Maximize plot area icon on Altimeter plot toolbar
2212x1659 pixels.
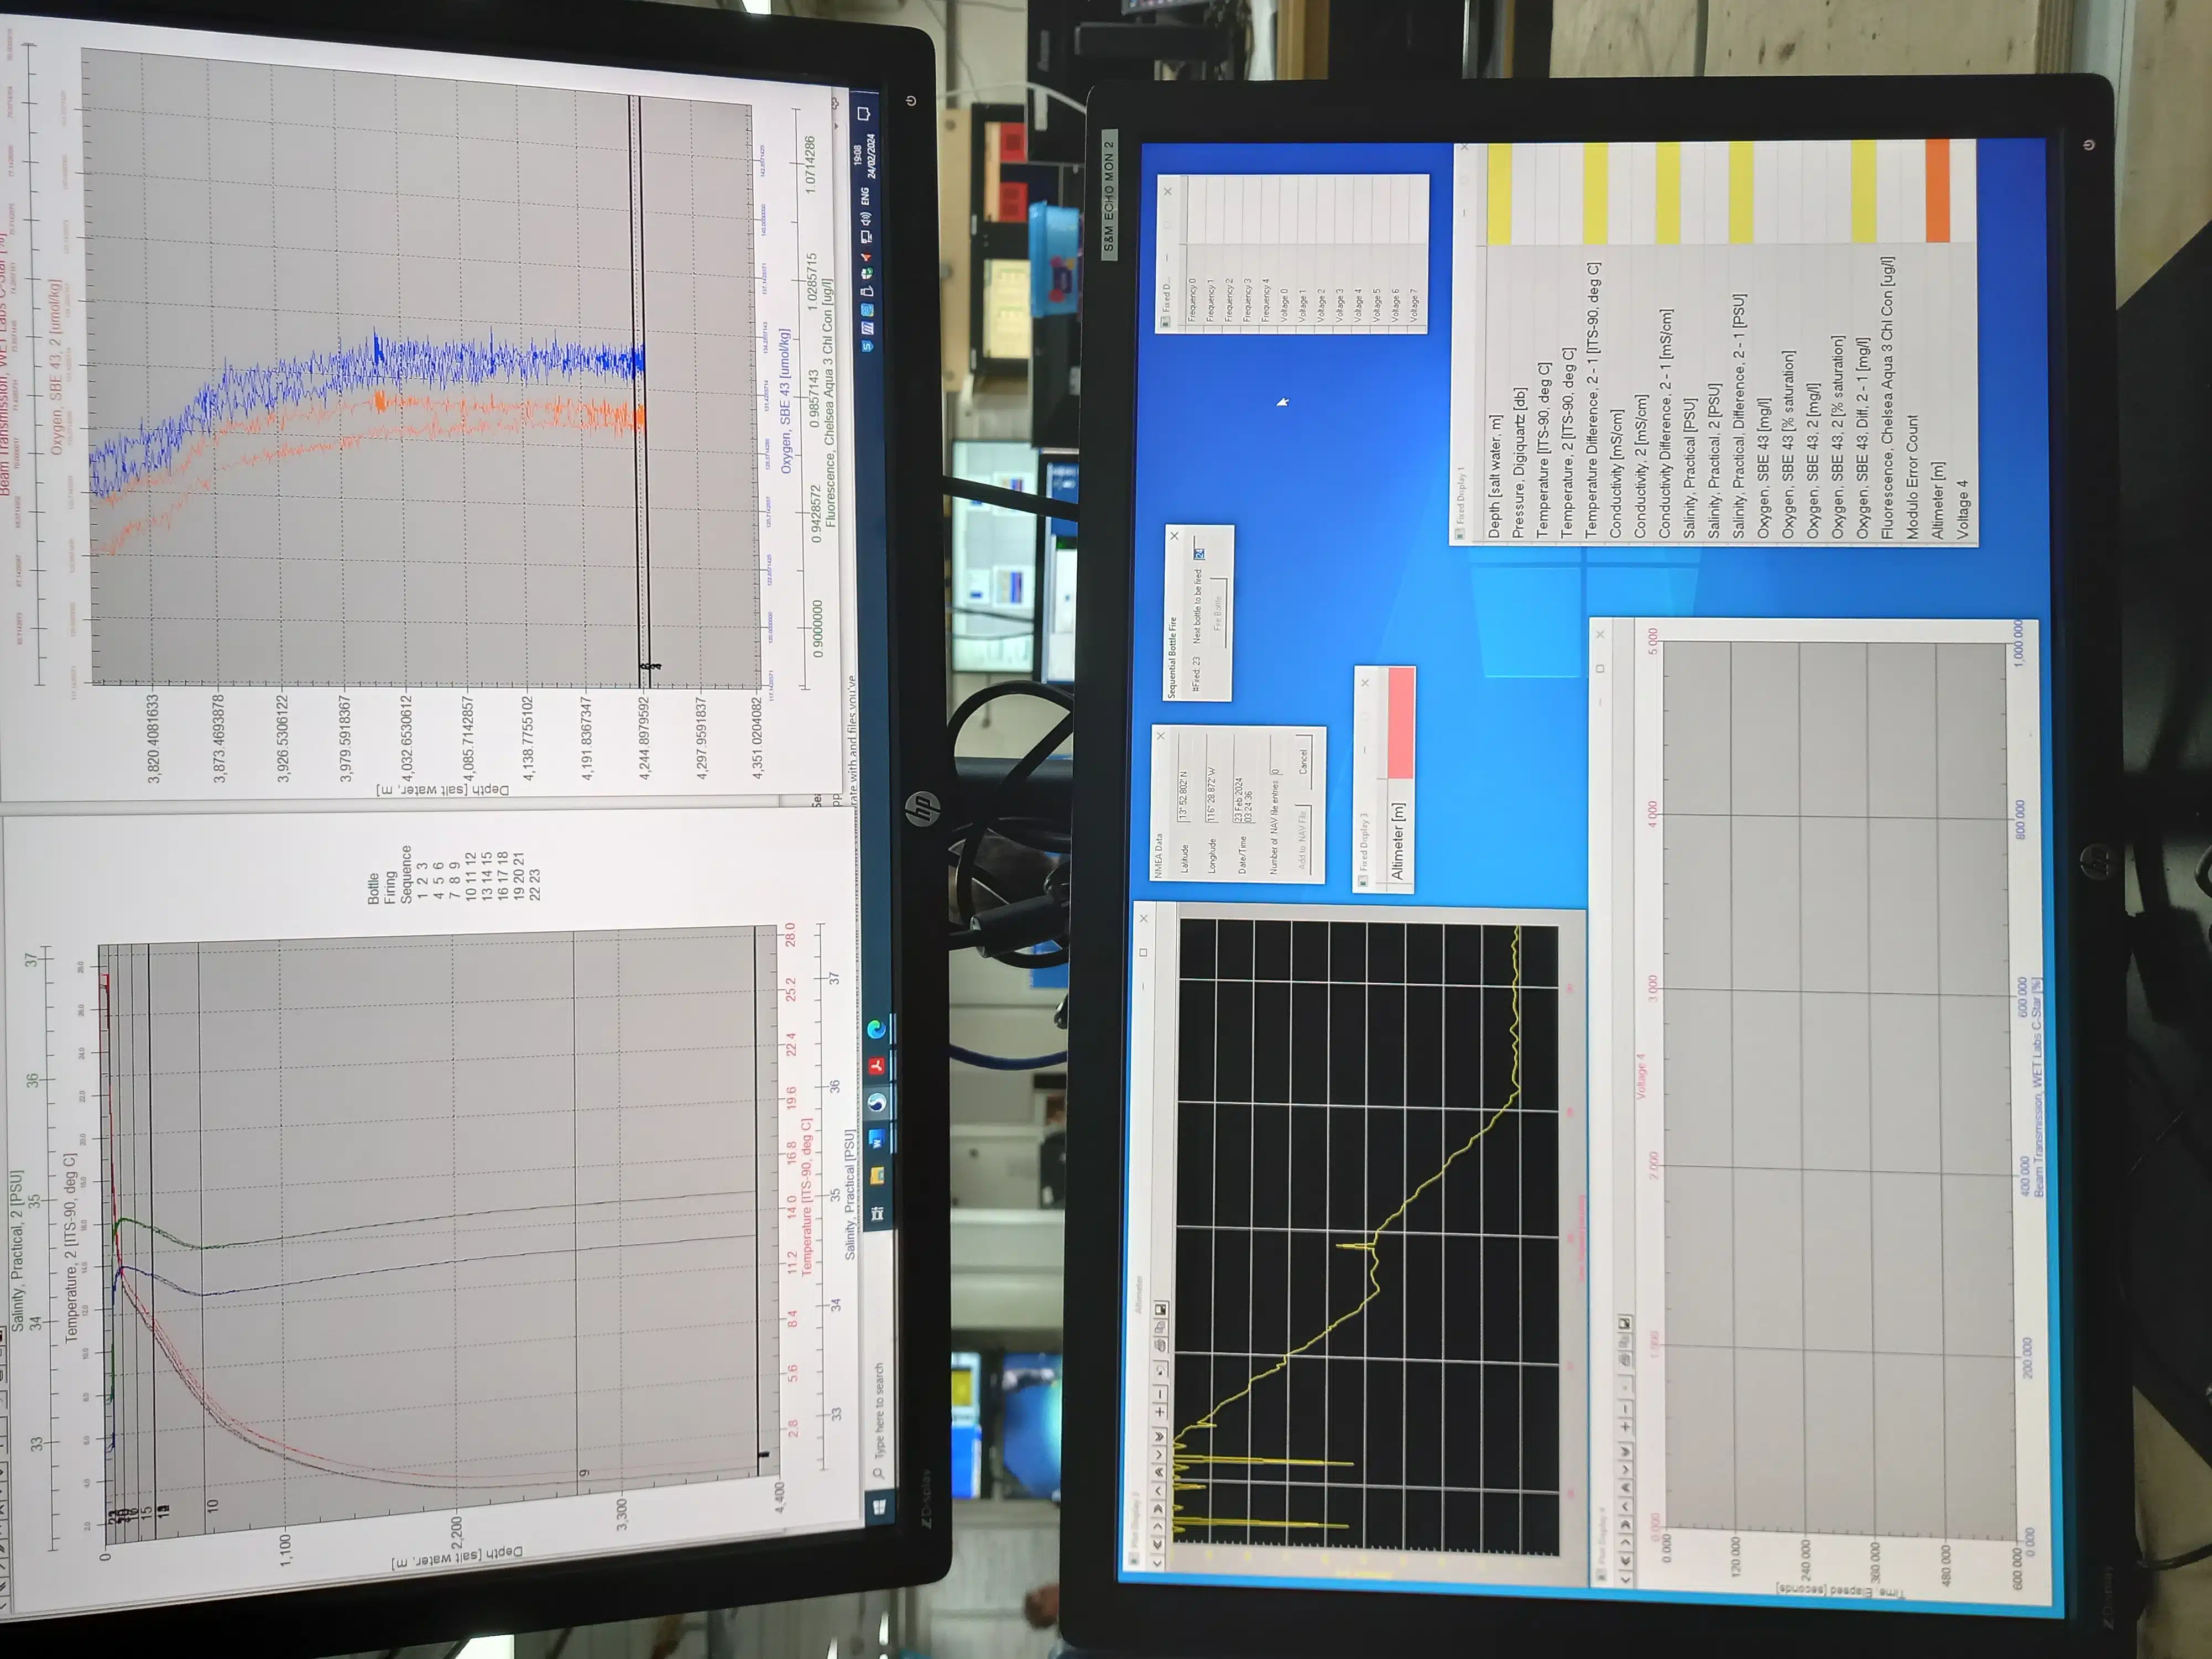tap(1161, 1310)
